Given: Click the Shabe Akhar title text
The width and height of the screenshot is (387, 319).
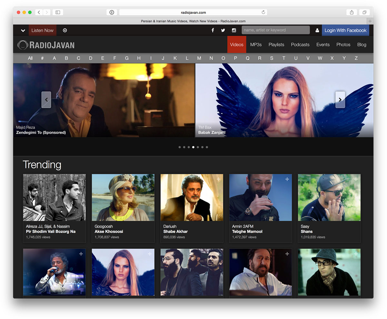Looking at the screenshot, I should [x=175, y=231].
